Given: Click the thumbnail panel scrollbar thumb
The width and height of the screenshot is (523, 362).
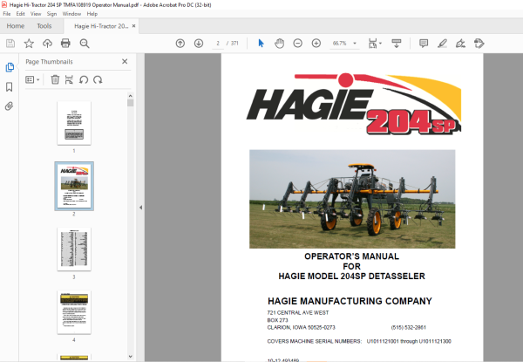Looking at the screenshot, I should click(131, 103).
